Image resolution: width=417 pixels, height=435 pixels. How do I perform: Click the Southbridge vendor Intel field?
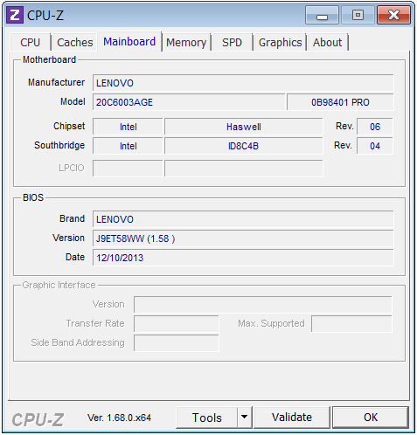tap(128, 146)
